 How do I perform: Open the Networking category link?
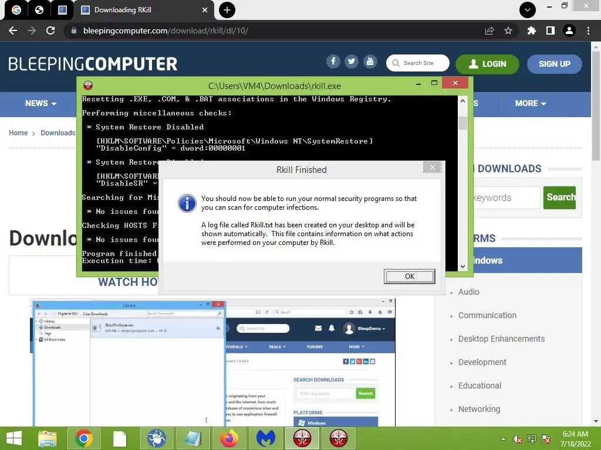click(x=479, y=409)
